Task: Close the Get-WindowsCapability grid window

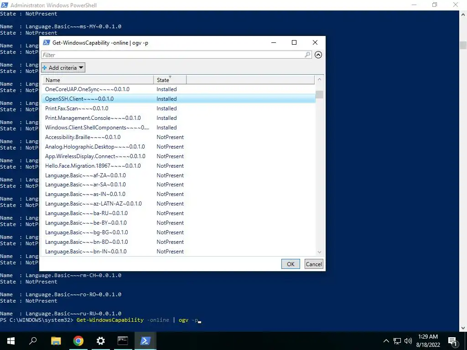Action: pyautogui.click(x=315, y=42)
